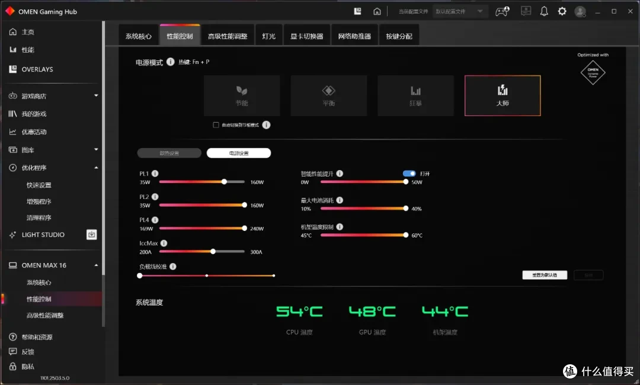Show info for 机架温度限制
The width and height of the screenshot is (640, 385).
(x=340, y=227)
